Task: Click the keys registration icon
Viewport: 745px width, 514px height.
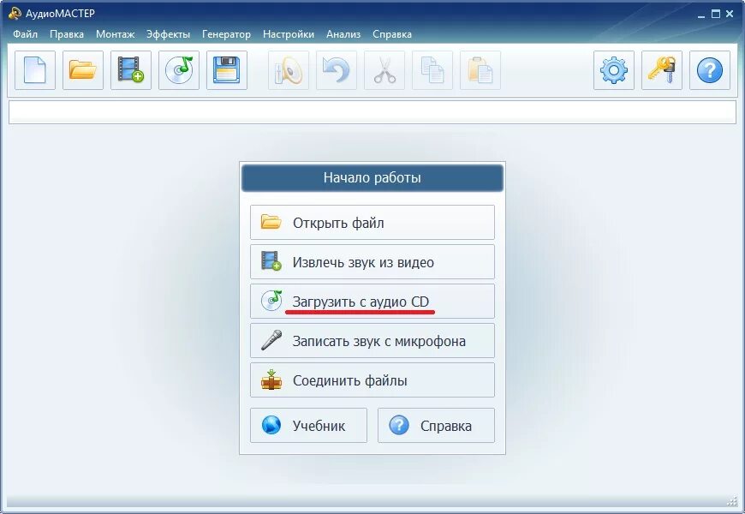Action: click(x=662, y=70)
